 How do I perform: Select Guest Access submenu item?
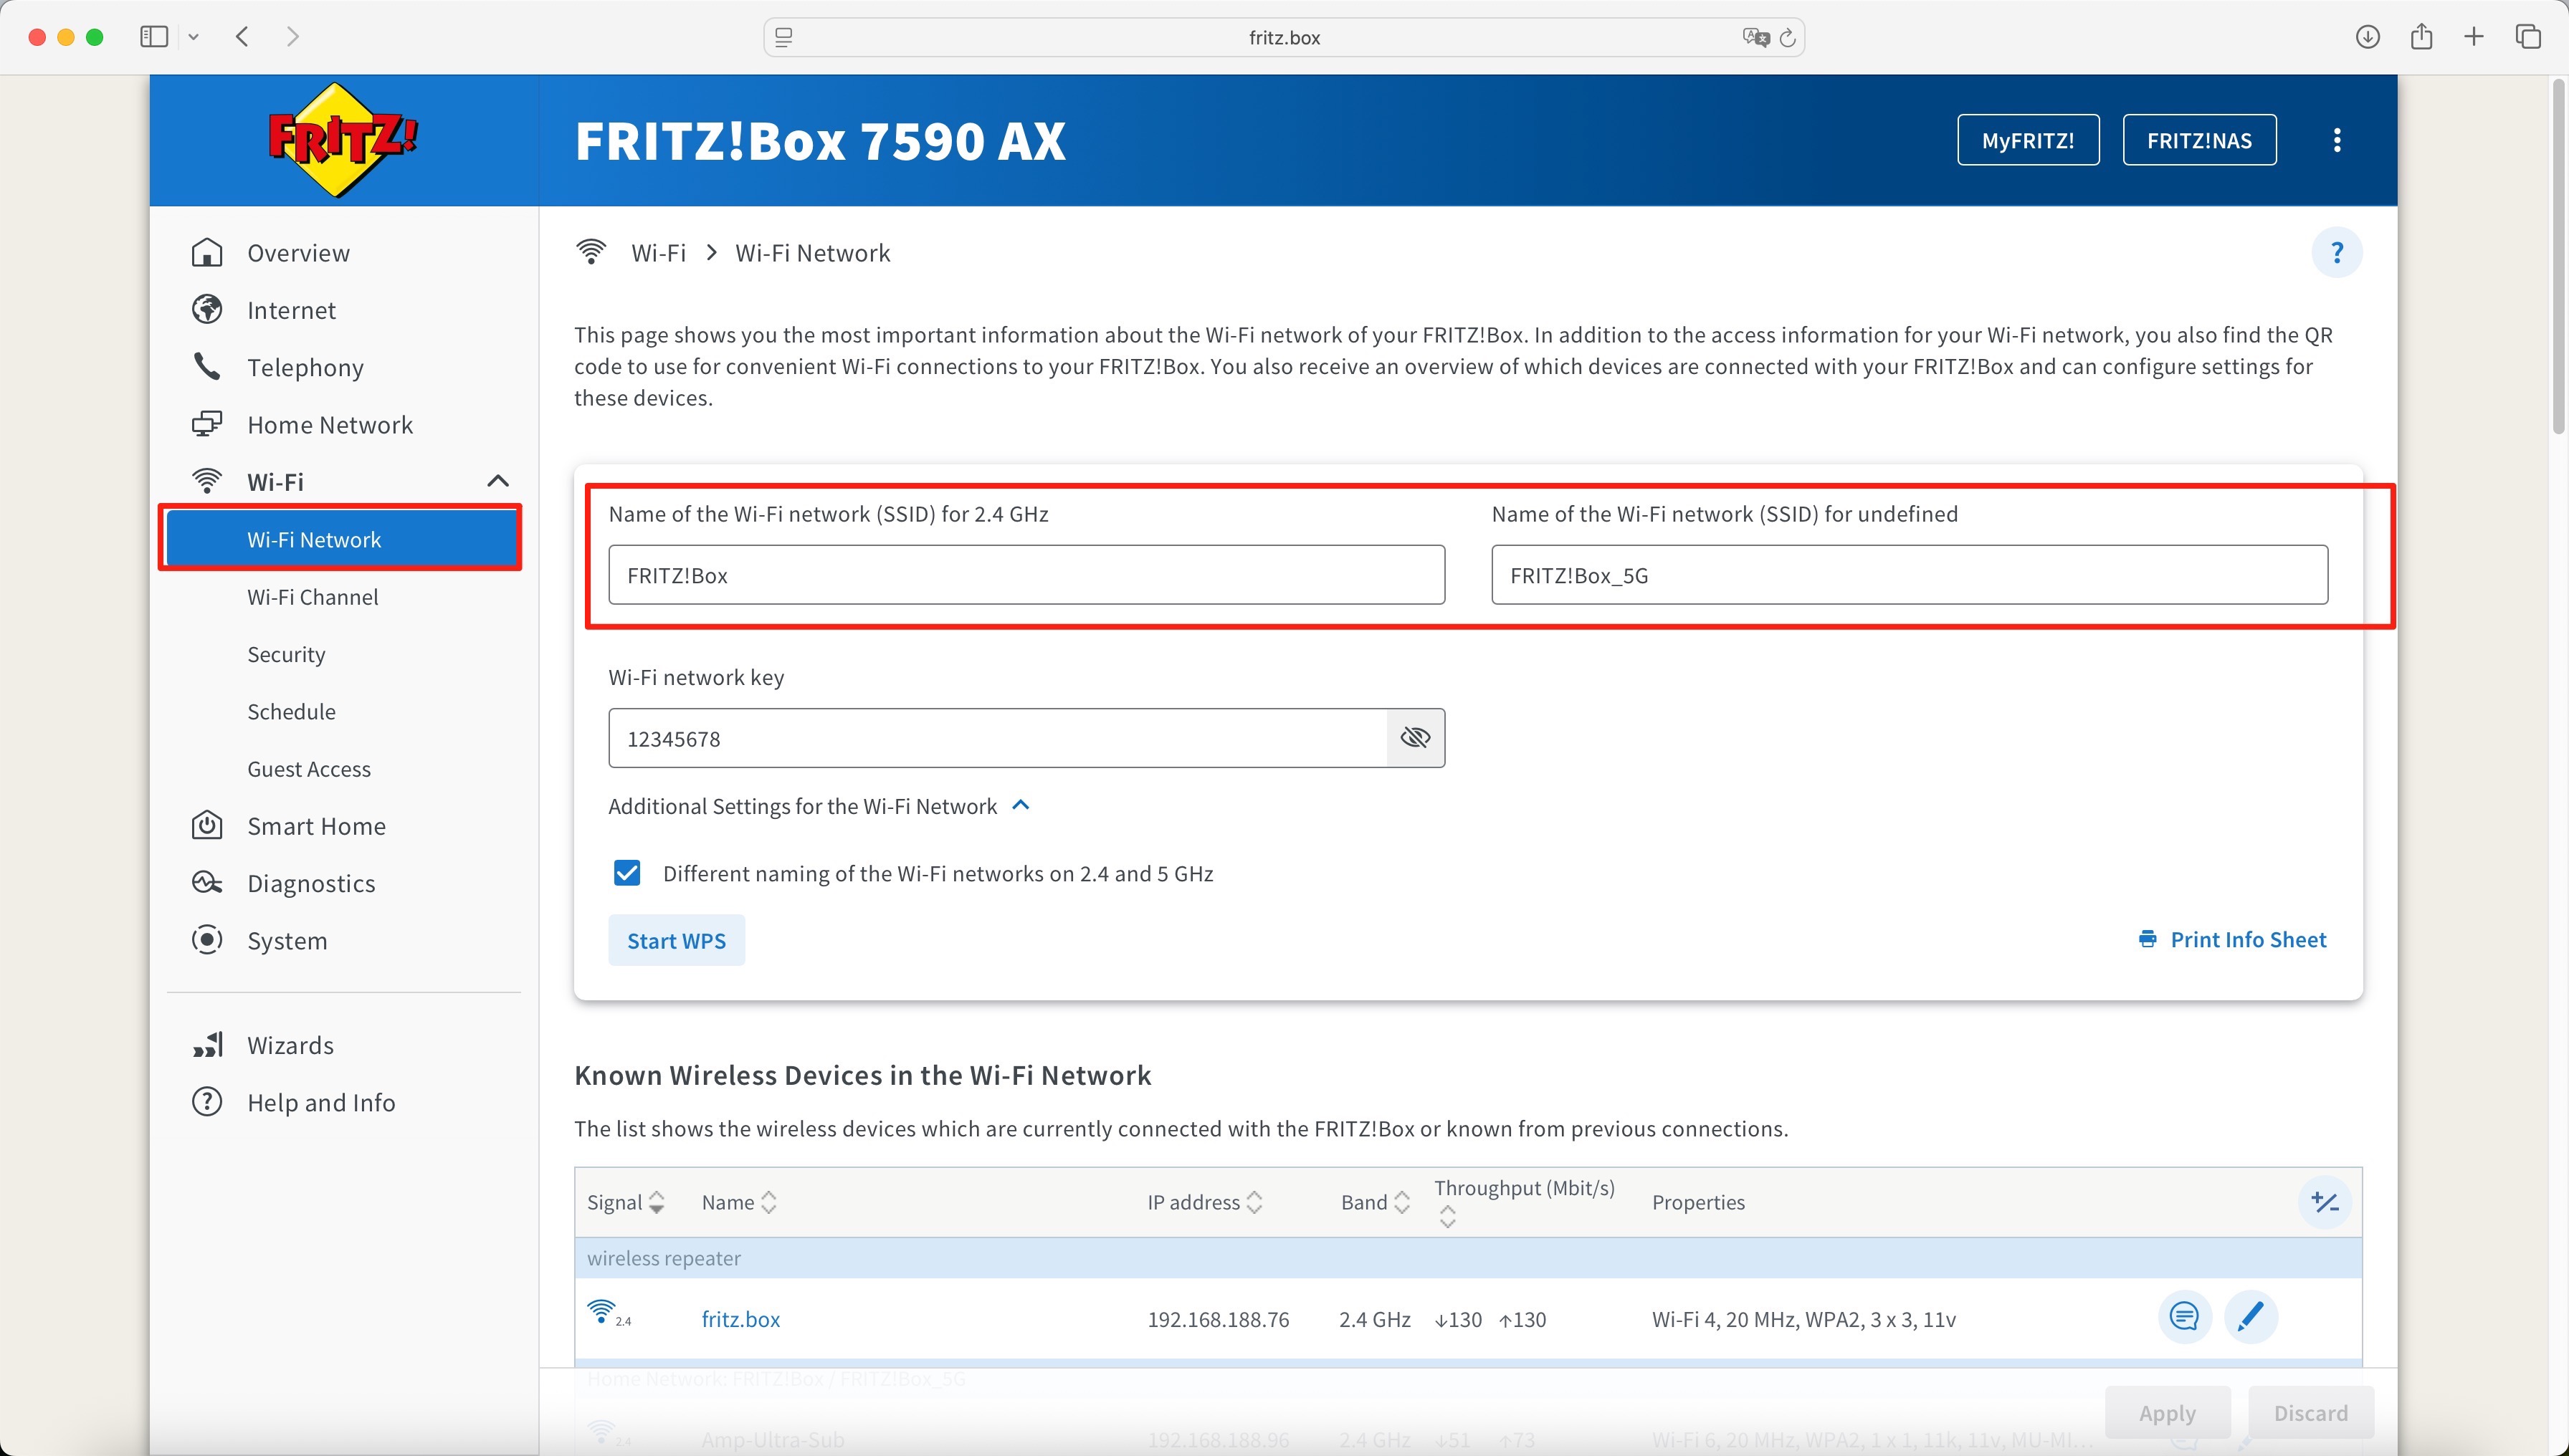[309, 768]
